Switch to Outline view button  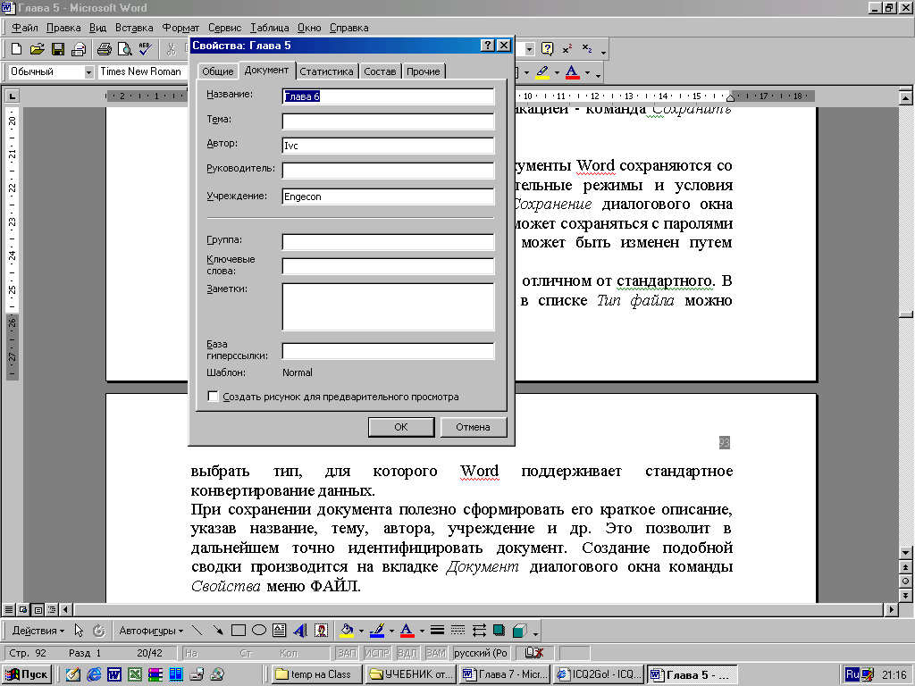[x=52, y=609]
